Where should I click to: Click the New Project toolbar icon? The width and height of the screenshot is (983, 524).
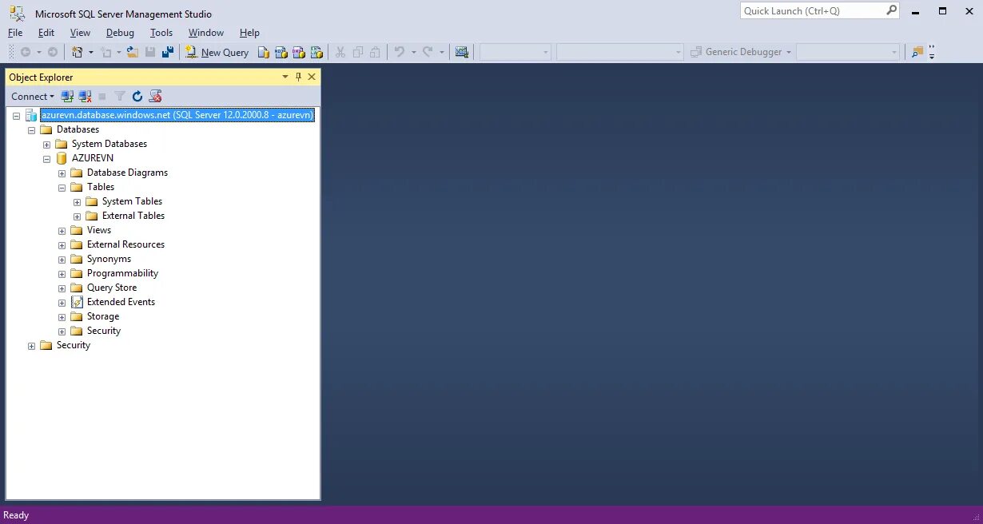tap(78, 52)
